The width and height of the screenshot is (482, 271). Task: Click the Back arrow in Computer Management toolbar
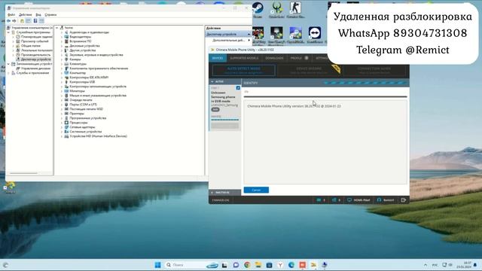point(8,21)
